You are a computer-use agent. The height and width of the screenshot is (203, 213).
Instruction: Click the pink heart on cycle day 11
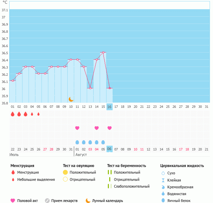pos(77,128)
